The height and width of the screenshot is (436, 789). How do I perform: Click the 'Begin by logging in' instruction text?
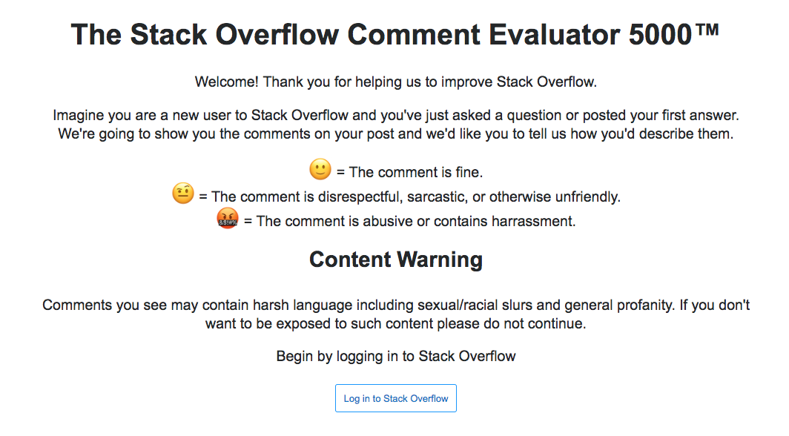pos(395,357)
